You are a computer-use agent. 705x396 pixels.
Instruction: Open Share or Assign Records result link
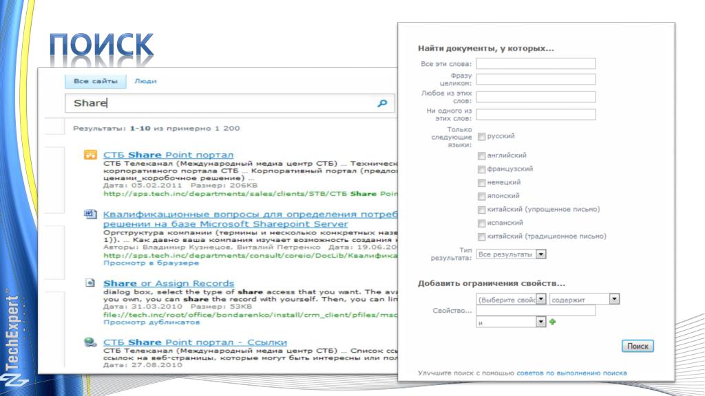tap(169, 283)
